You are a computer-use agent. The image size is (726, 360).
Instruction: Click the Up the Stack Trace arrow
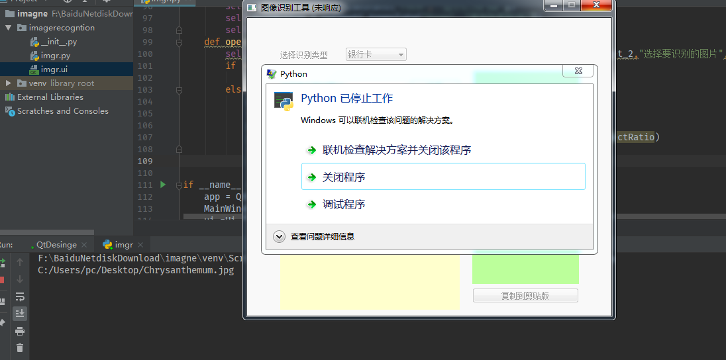tap(19, 262)
